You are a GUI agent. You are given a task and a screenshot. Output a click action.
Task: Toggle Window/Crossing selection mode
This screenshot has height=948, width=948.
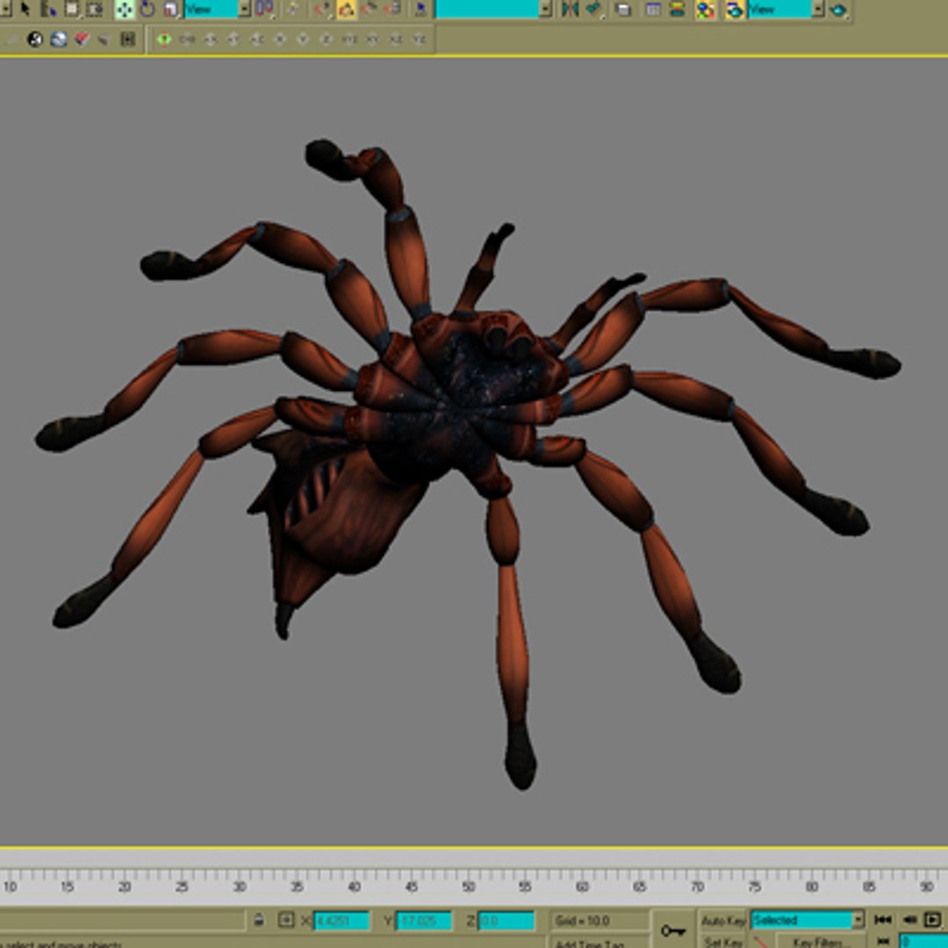point(94,9)
